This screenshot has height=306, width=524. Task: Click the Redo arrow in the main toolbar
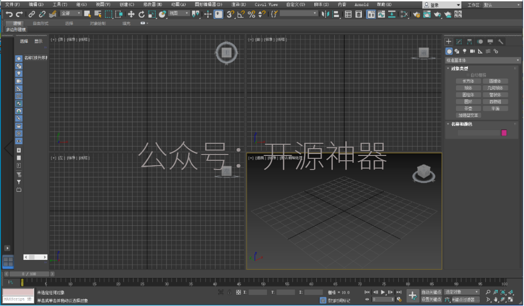point(19,14)
